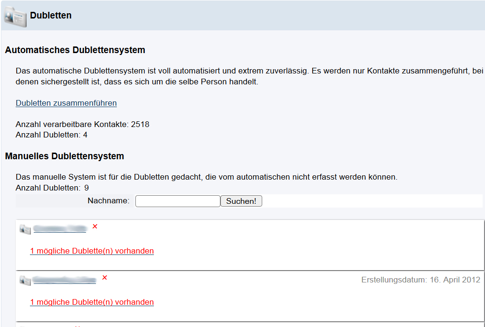This screenshot has height=327, width=485.
Task: Open the Dubletten zusammenführen link
Action: pos(66,103)
